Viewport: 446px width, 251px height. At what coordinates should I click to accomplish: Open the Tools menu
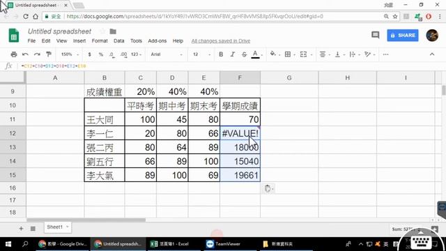click(136, 41)
